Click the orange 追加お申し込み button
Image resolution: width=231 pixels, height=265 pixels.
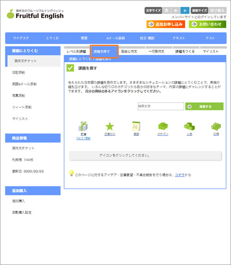(166, 24)
